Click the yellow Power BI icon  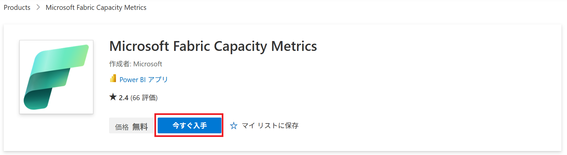(113, 79)
